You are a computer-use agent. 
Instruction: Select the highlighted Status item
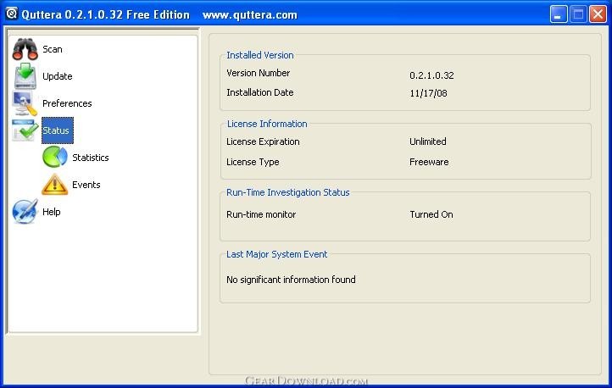pos(56,130)
